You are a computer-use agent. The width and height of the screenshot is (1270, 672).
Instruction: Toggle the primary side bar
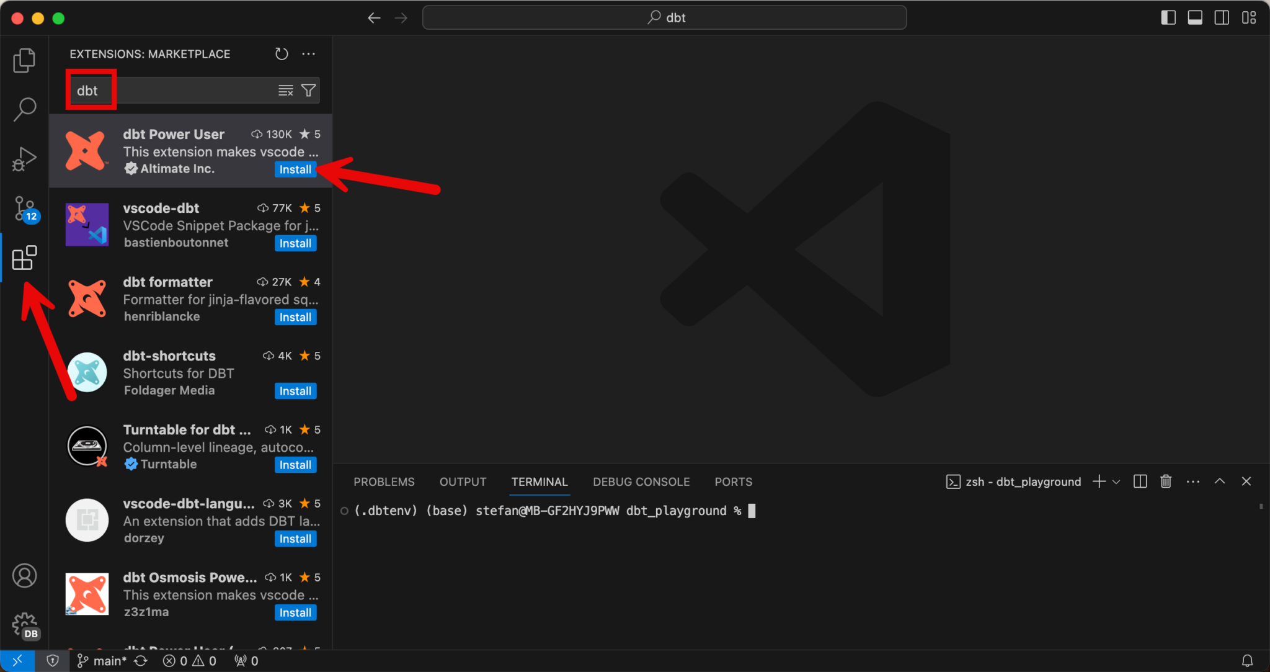coord(1168,17)
